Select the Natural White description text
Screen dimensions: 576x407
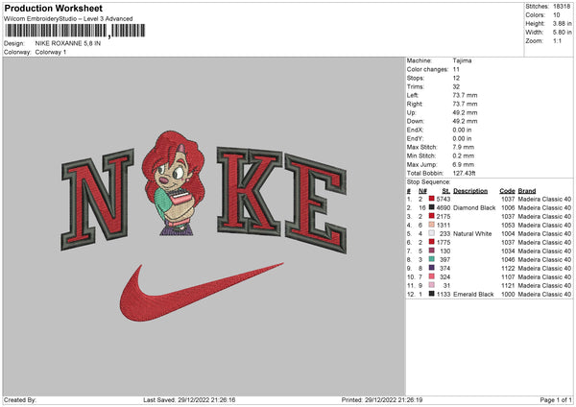pos(472,233)
